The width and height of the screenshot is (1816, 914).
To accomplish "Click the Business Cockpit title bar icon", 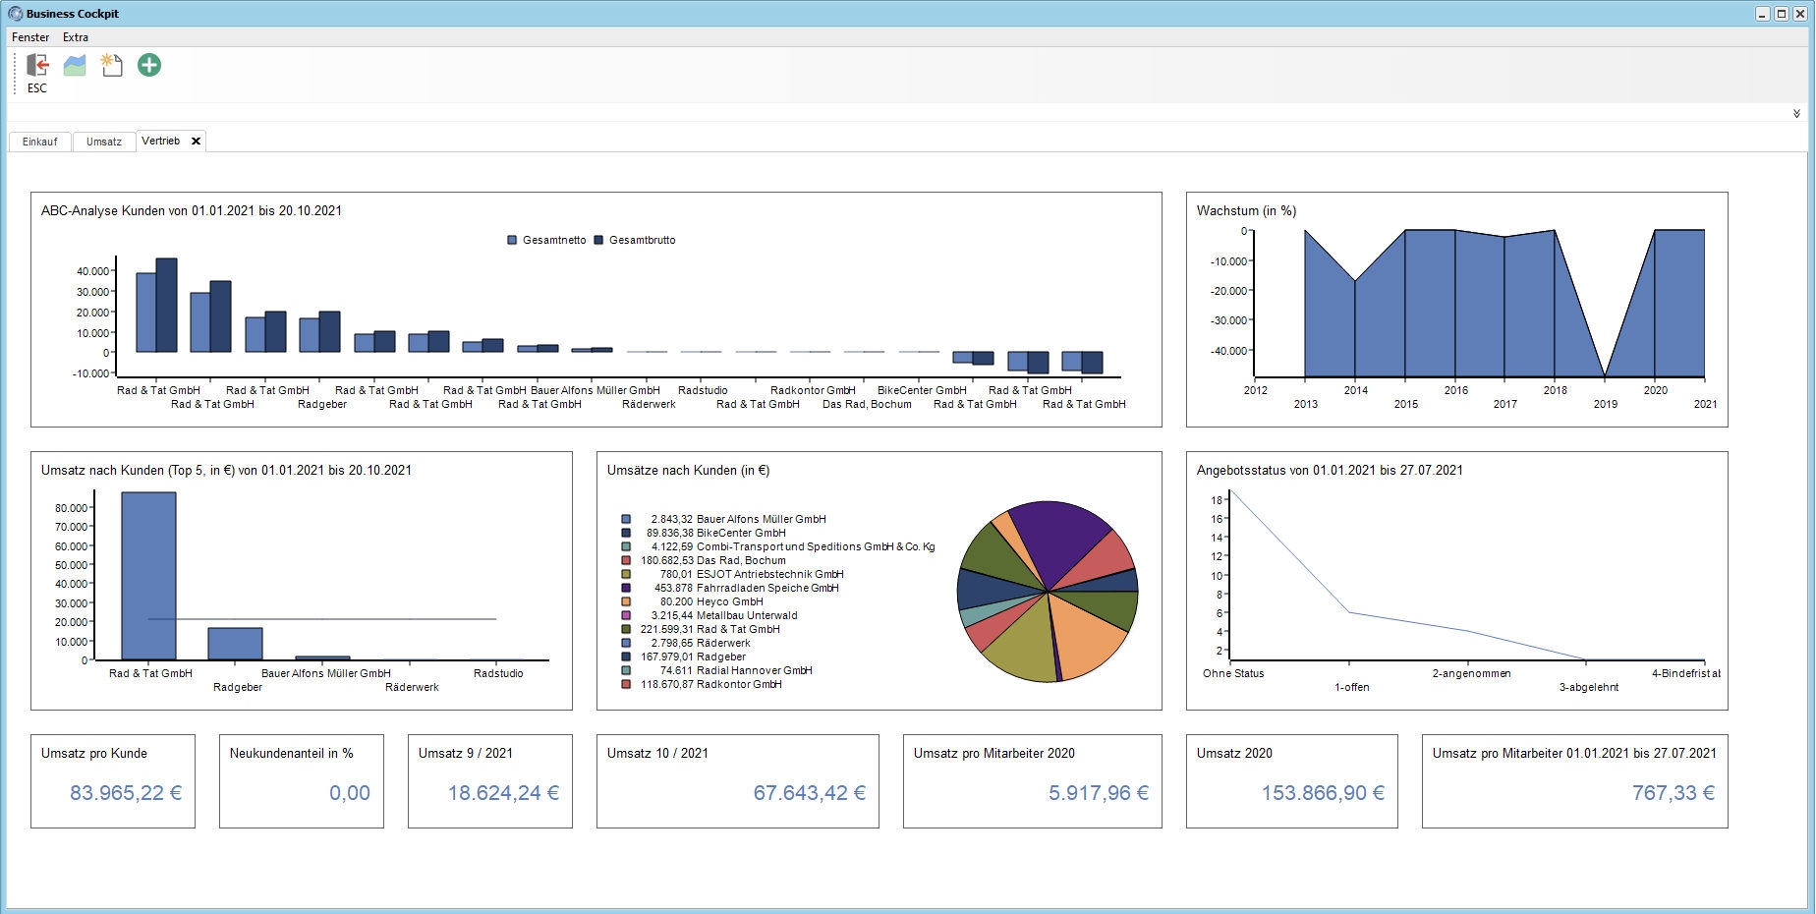I will click(x=15, y=14).
